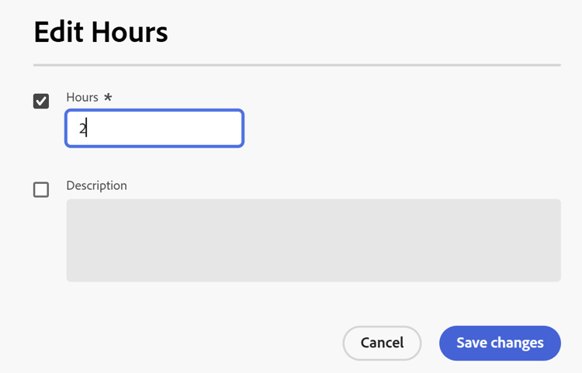Click the word Hours above the input
This screenshot has height=373, width=582.
coord(82,97)
